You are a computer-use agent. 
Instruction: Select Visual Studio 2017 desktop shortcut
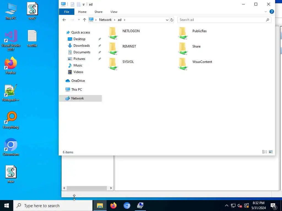(11, 40)
